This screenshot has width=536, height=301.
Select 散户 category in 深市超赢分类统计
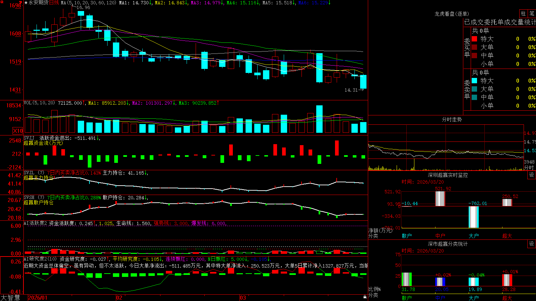(407, 298)
